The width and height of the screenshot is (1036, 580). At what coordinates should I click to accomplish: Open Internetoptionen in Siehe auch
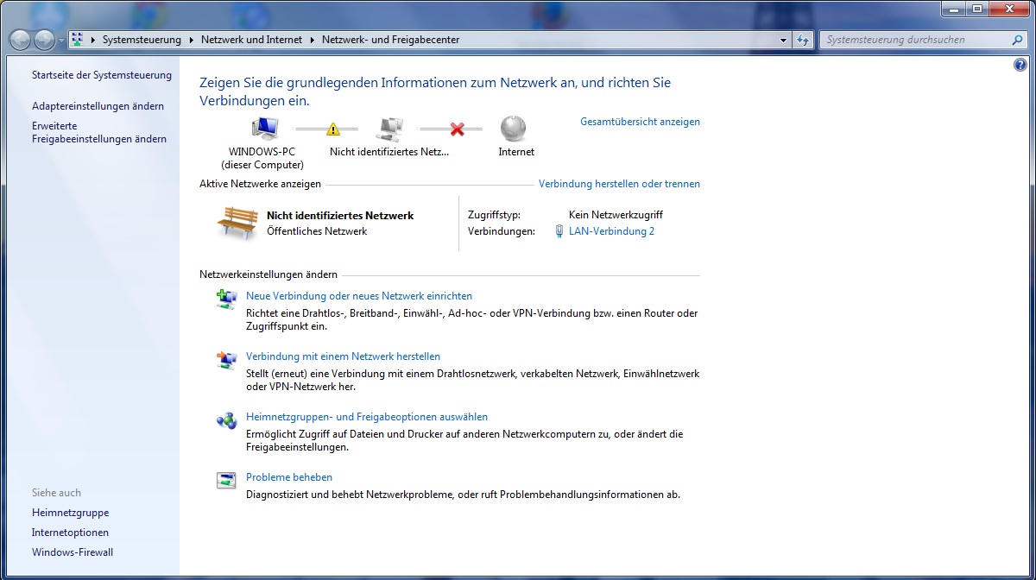click(70, 533)
